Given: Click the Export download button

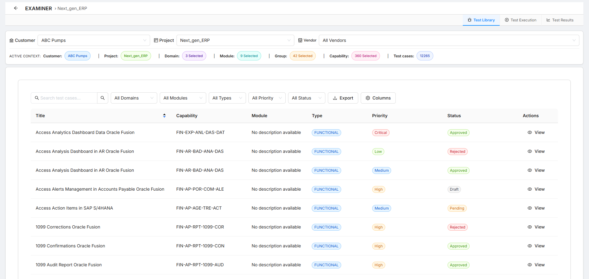Looking at the screenshot, I should [343, 98].
